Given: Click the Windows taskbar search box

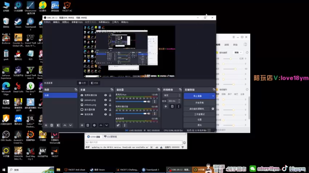Looking at the screenshot, I should pos(31,170).
